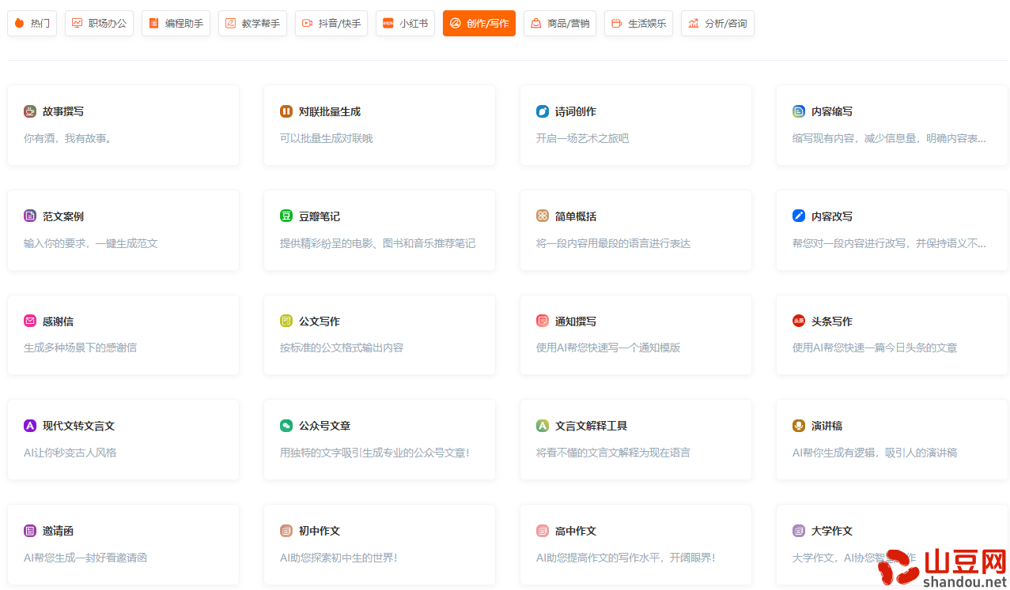
Task: Open 演讲稿 via its microphone icon
Action: tap(798, 426)
